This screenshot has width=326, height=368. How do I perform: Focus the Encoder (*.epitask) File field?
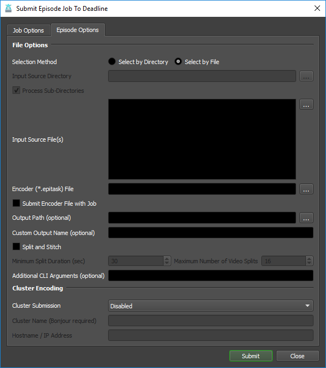pos(202,189)
